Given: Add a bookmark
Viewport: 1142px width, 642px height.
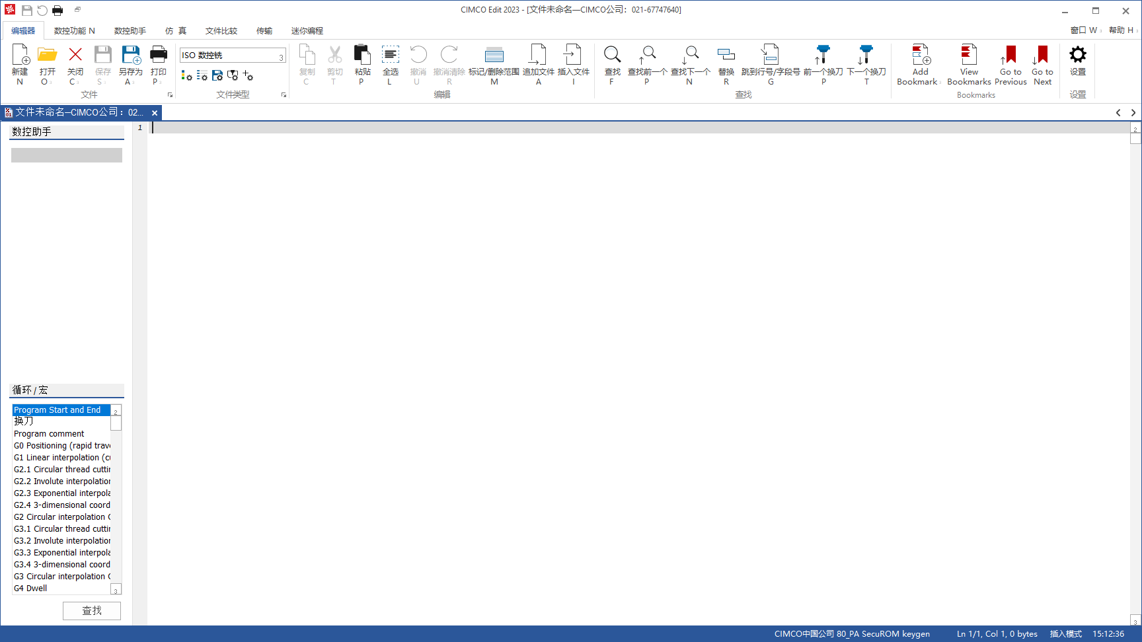Looking at the screenshot, I should (919, 64).
